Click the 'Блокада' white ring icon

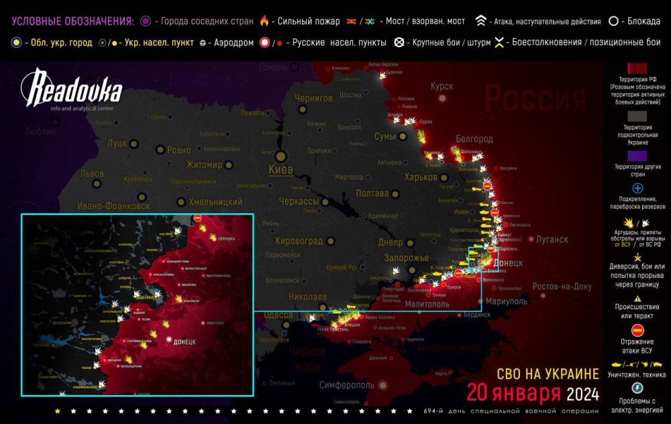613,21
